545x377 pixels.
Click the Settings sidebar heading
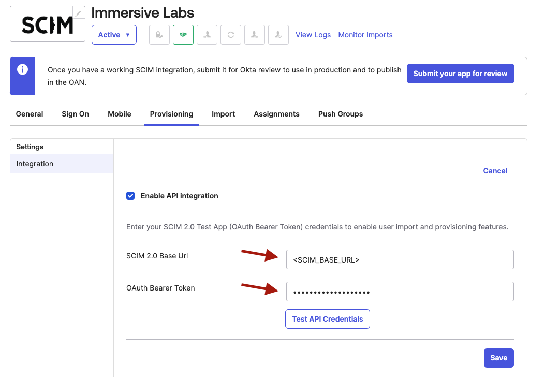[x=30, y=147]
